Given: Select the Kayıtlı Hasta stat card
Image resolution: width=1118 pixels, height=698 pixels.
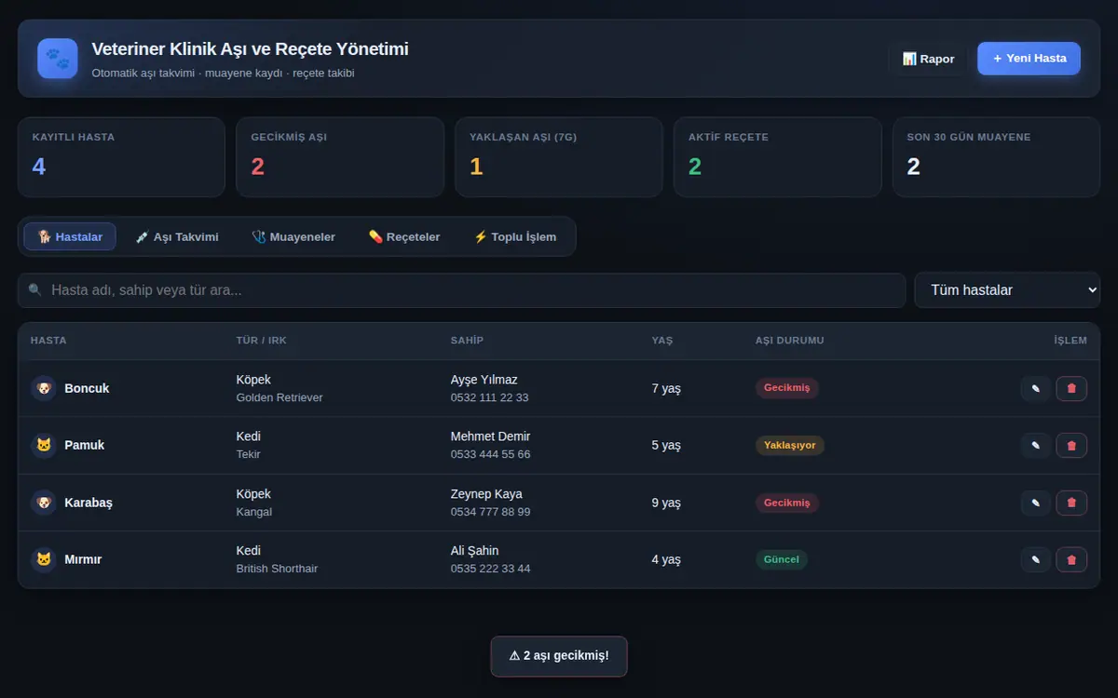Looking at the screenshot, I should 121,157.
